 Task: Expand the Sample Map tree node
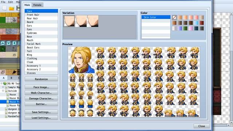[3, 87]
